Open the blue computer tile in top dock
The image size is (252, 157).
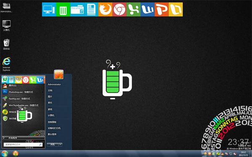tap(49, 9)
